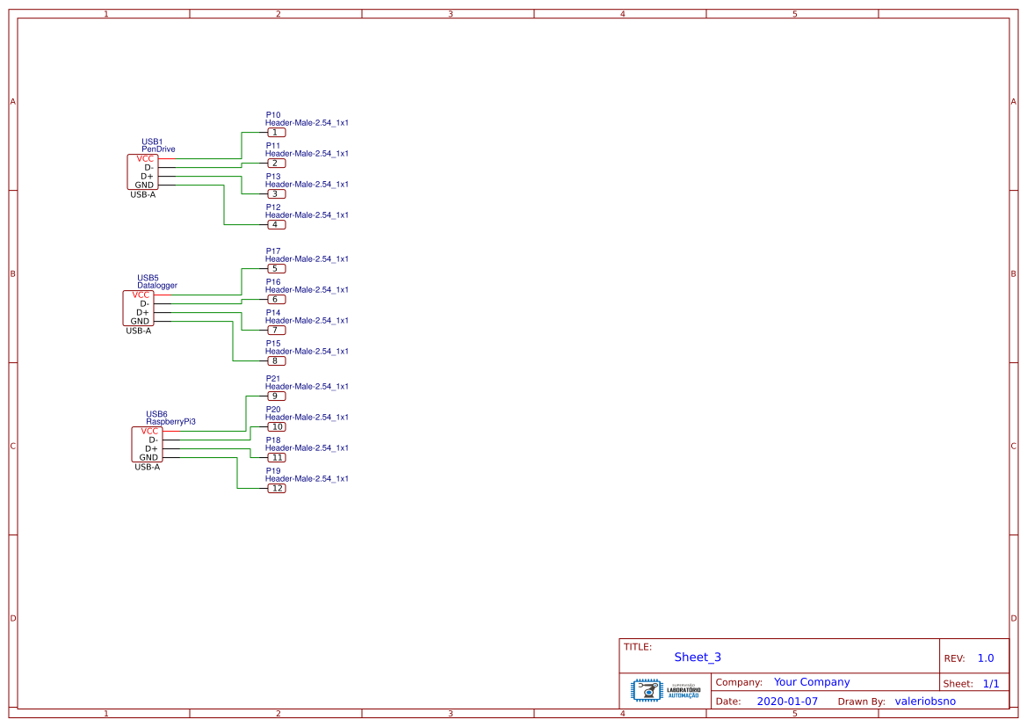This screenshot has width=1027, height=727.
Task: Click header pin 4 of P12
Action: pyautogui.click(x=276, y=225)
